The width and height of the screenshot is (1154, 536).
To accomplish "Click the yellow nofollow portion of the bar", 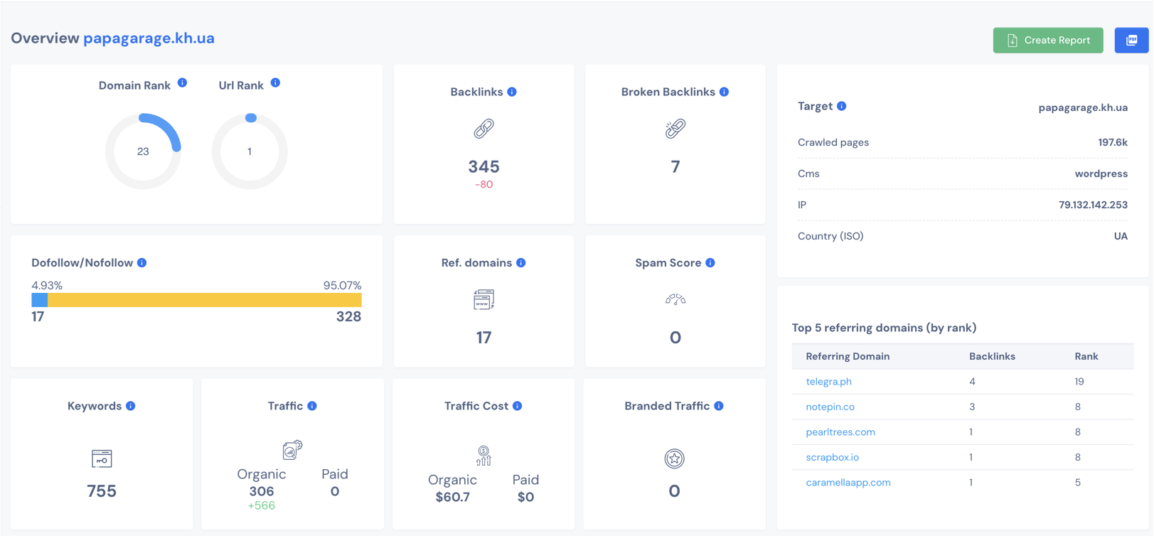I will 205,300.
